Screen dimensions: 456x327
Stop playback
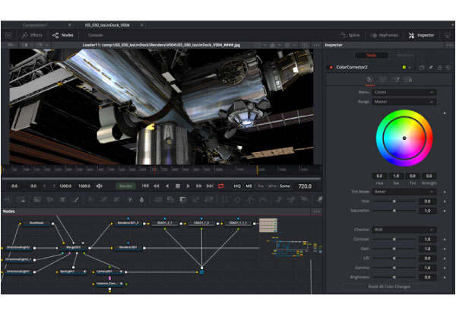pyautogui.click(x=178, y=186)
